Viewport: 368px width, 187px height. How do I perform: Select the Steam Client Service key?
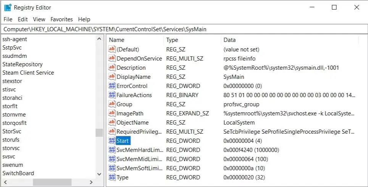pyautogui.click(x=28, y=73)
